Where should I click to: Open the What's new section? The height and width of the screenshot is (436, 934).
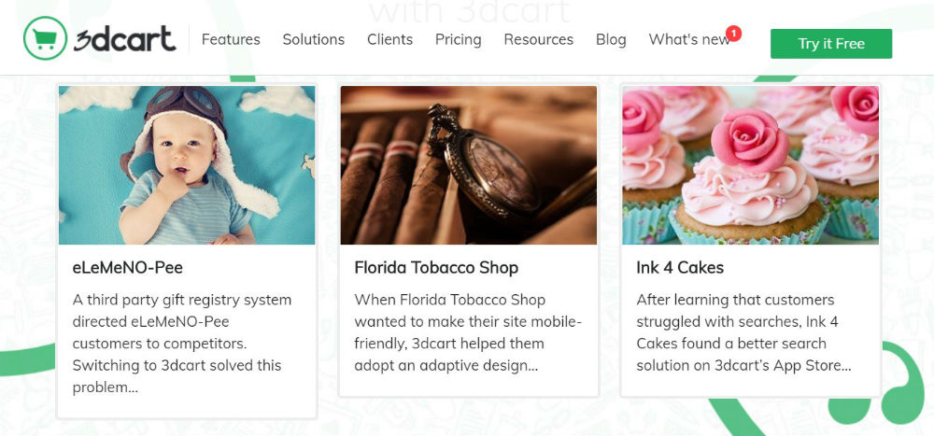(x=689, y=39)
